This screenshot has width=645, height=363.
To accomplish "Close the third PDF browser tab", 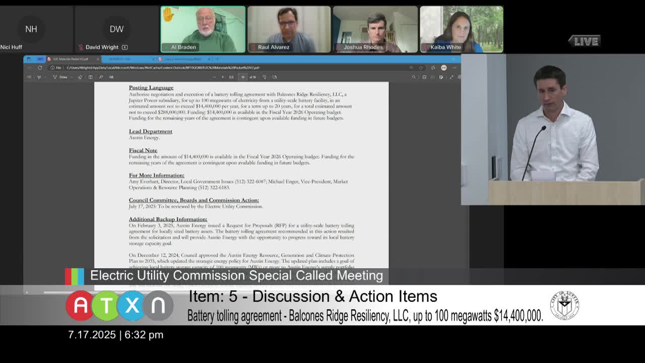I will point(209,59).
